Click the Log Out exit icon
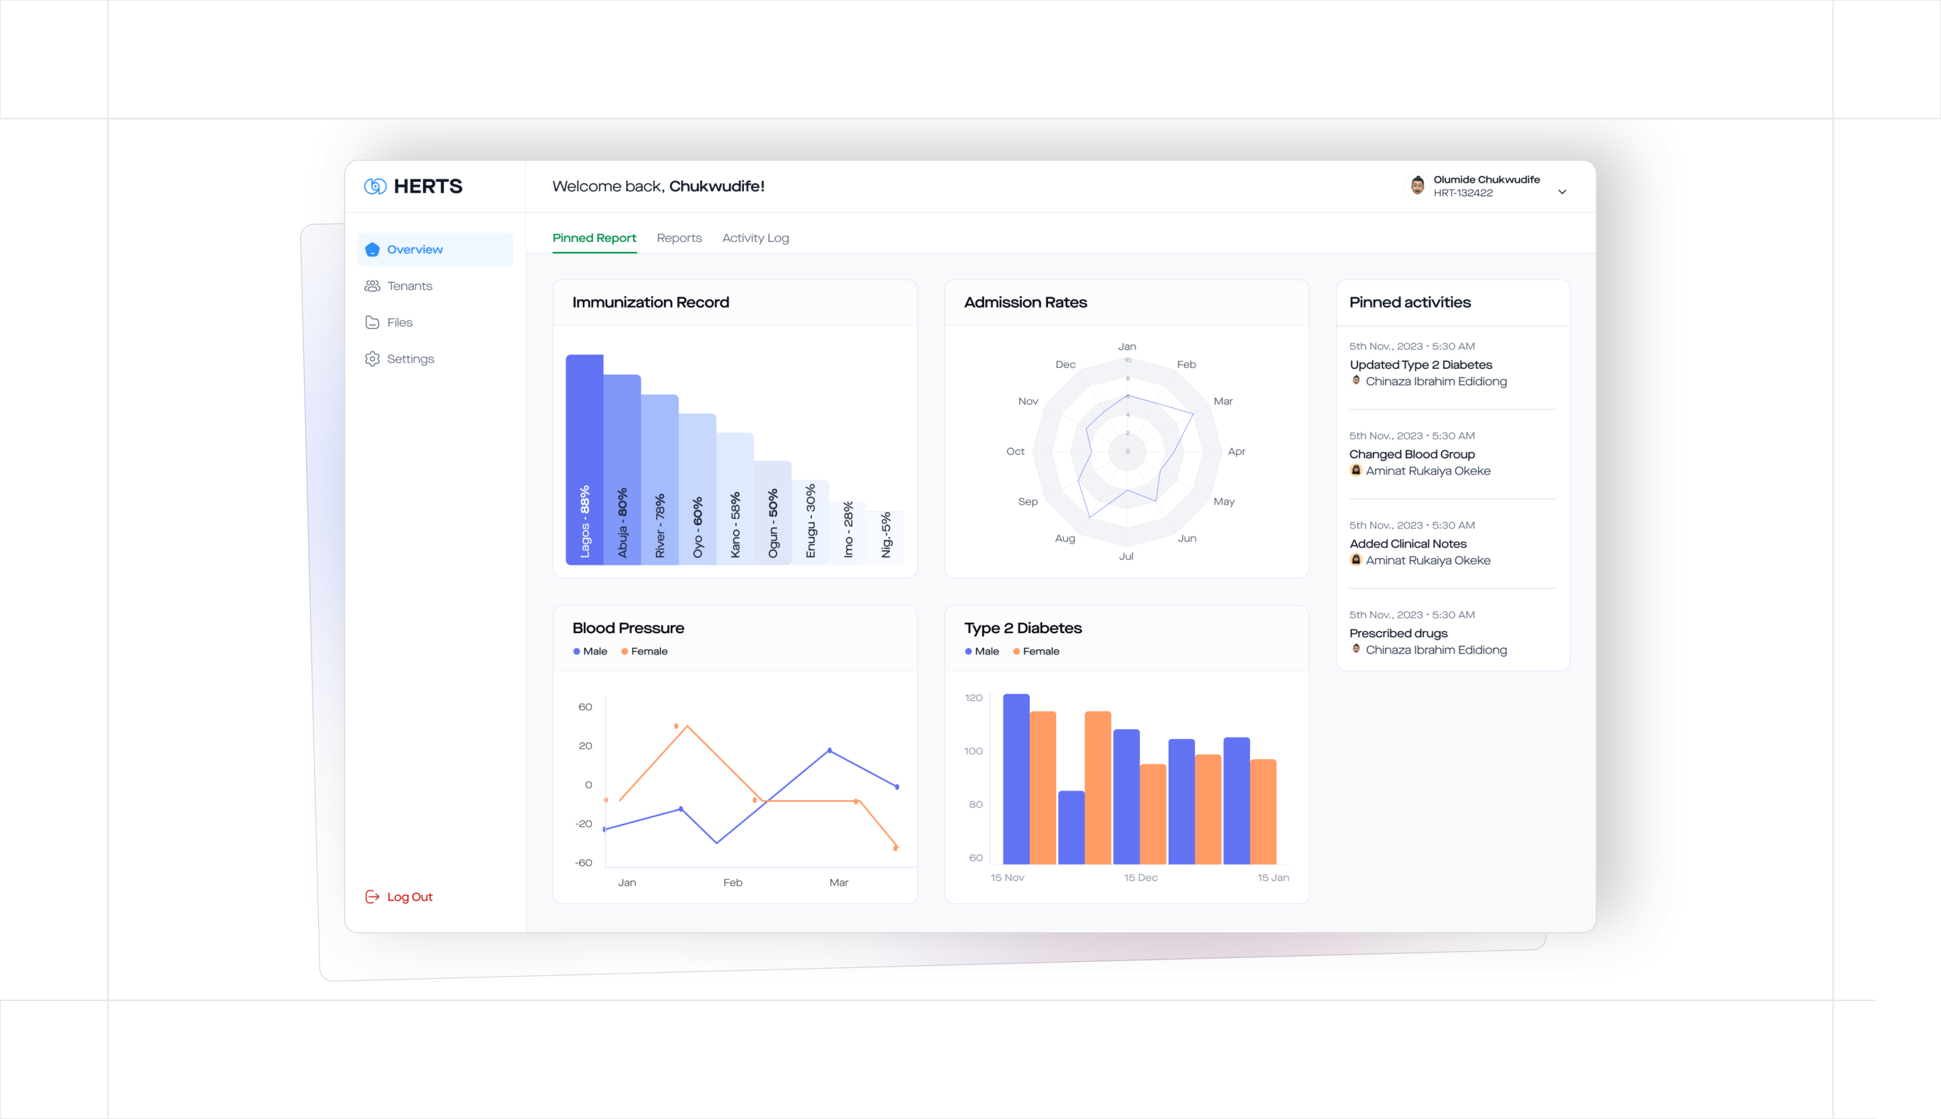 pos(373,897)
